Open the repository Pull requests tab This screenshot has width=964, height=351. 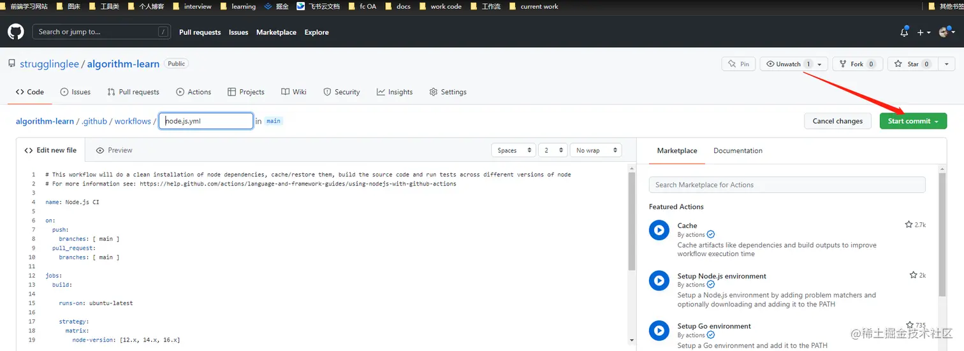pyautogui.click(x=133, y=92)
